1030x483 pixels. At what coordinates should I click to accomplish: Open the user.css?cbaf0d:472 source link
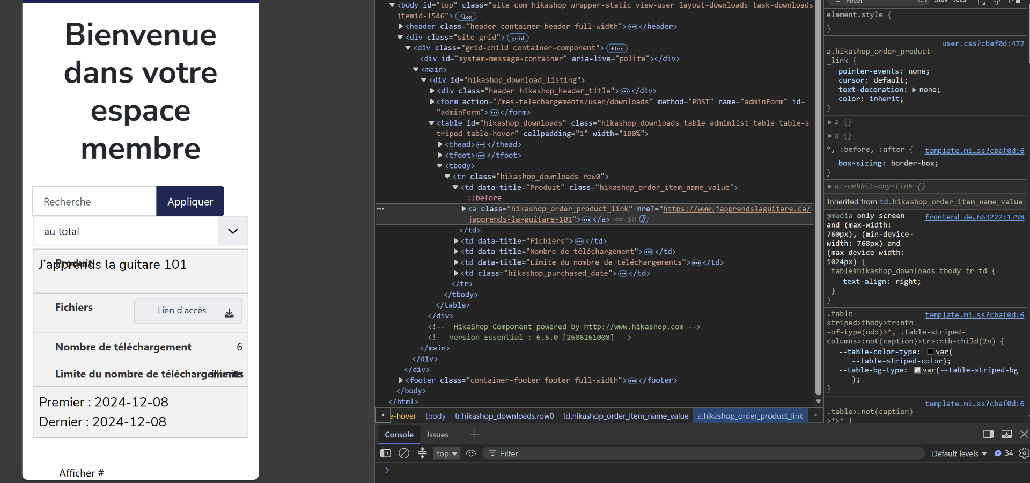[x=983, y=43]
